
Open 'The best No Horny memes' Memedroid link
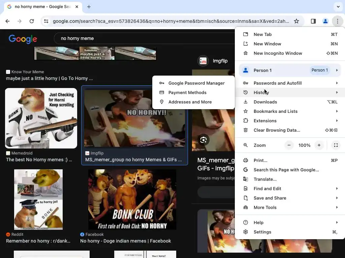click(39, 160)
